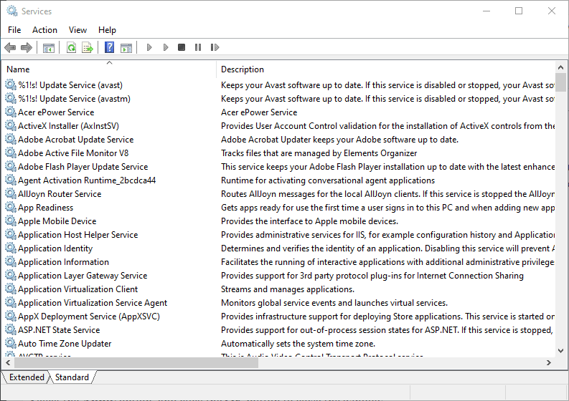The height and width of the screenshot is (401, 569).
Task: Click description 'Streams and manages applications.'
Action: 288,289
